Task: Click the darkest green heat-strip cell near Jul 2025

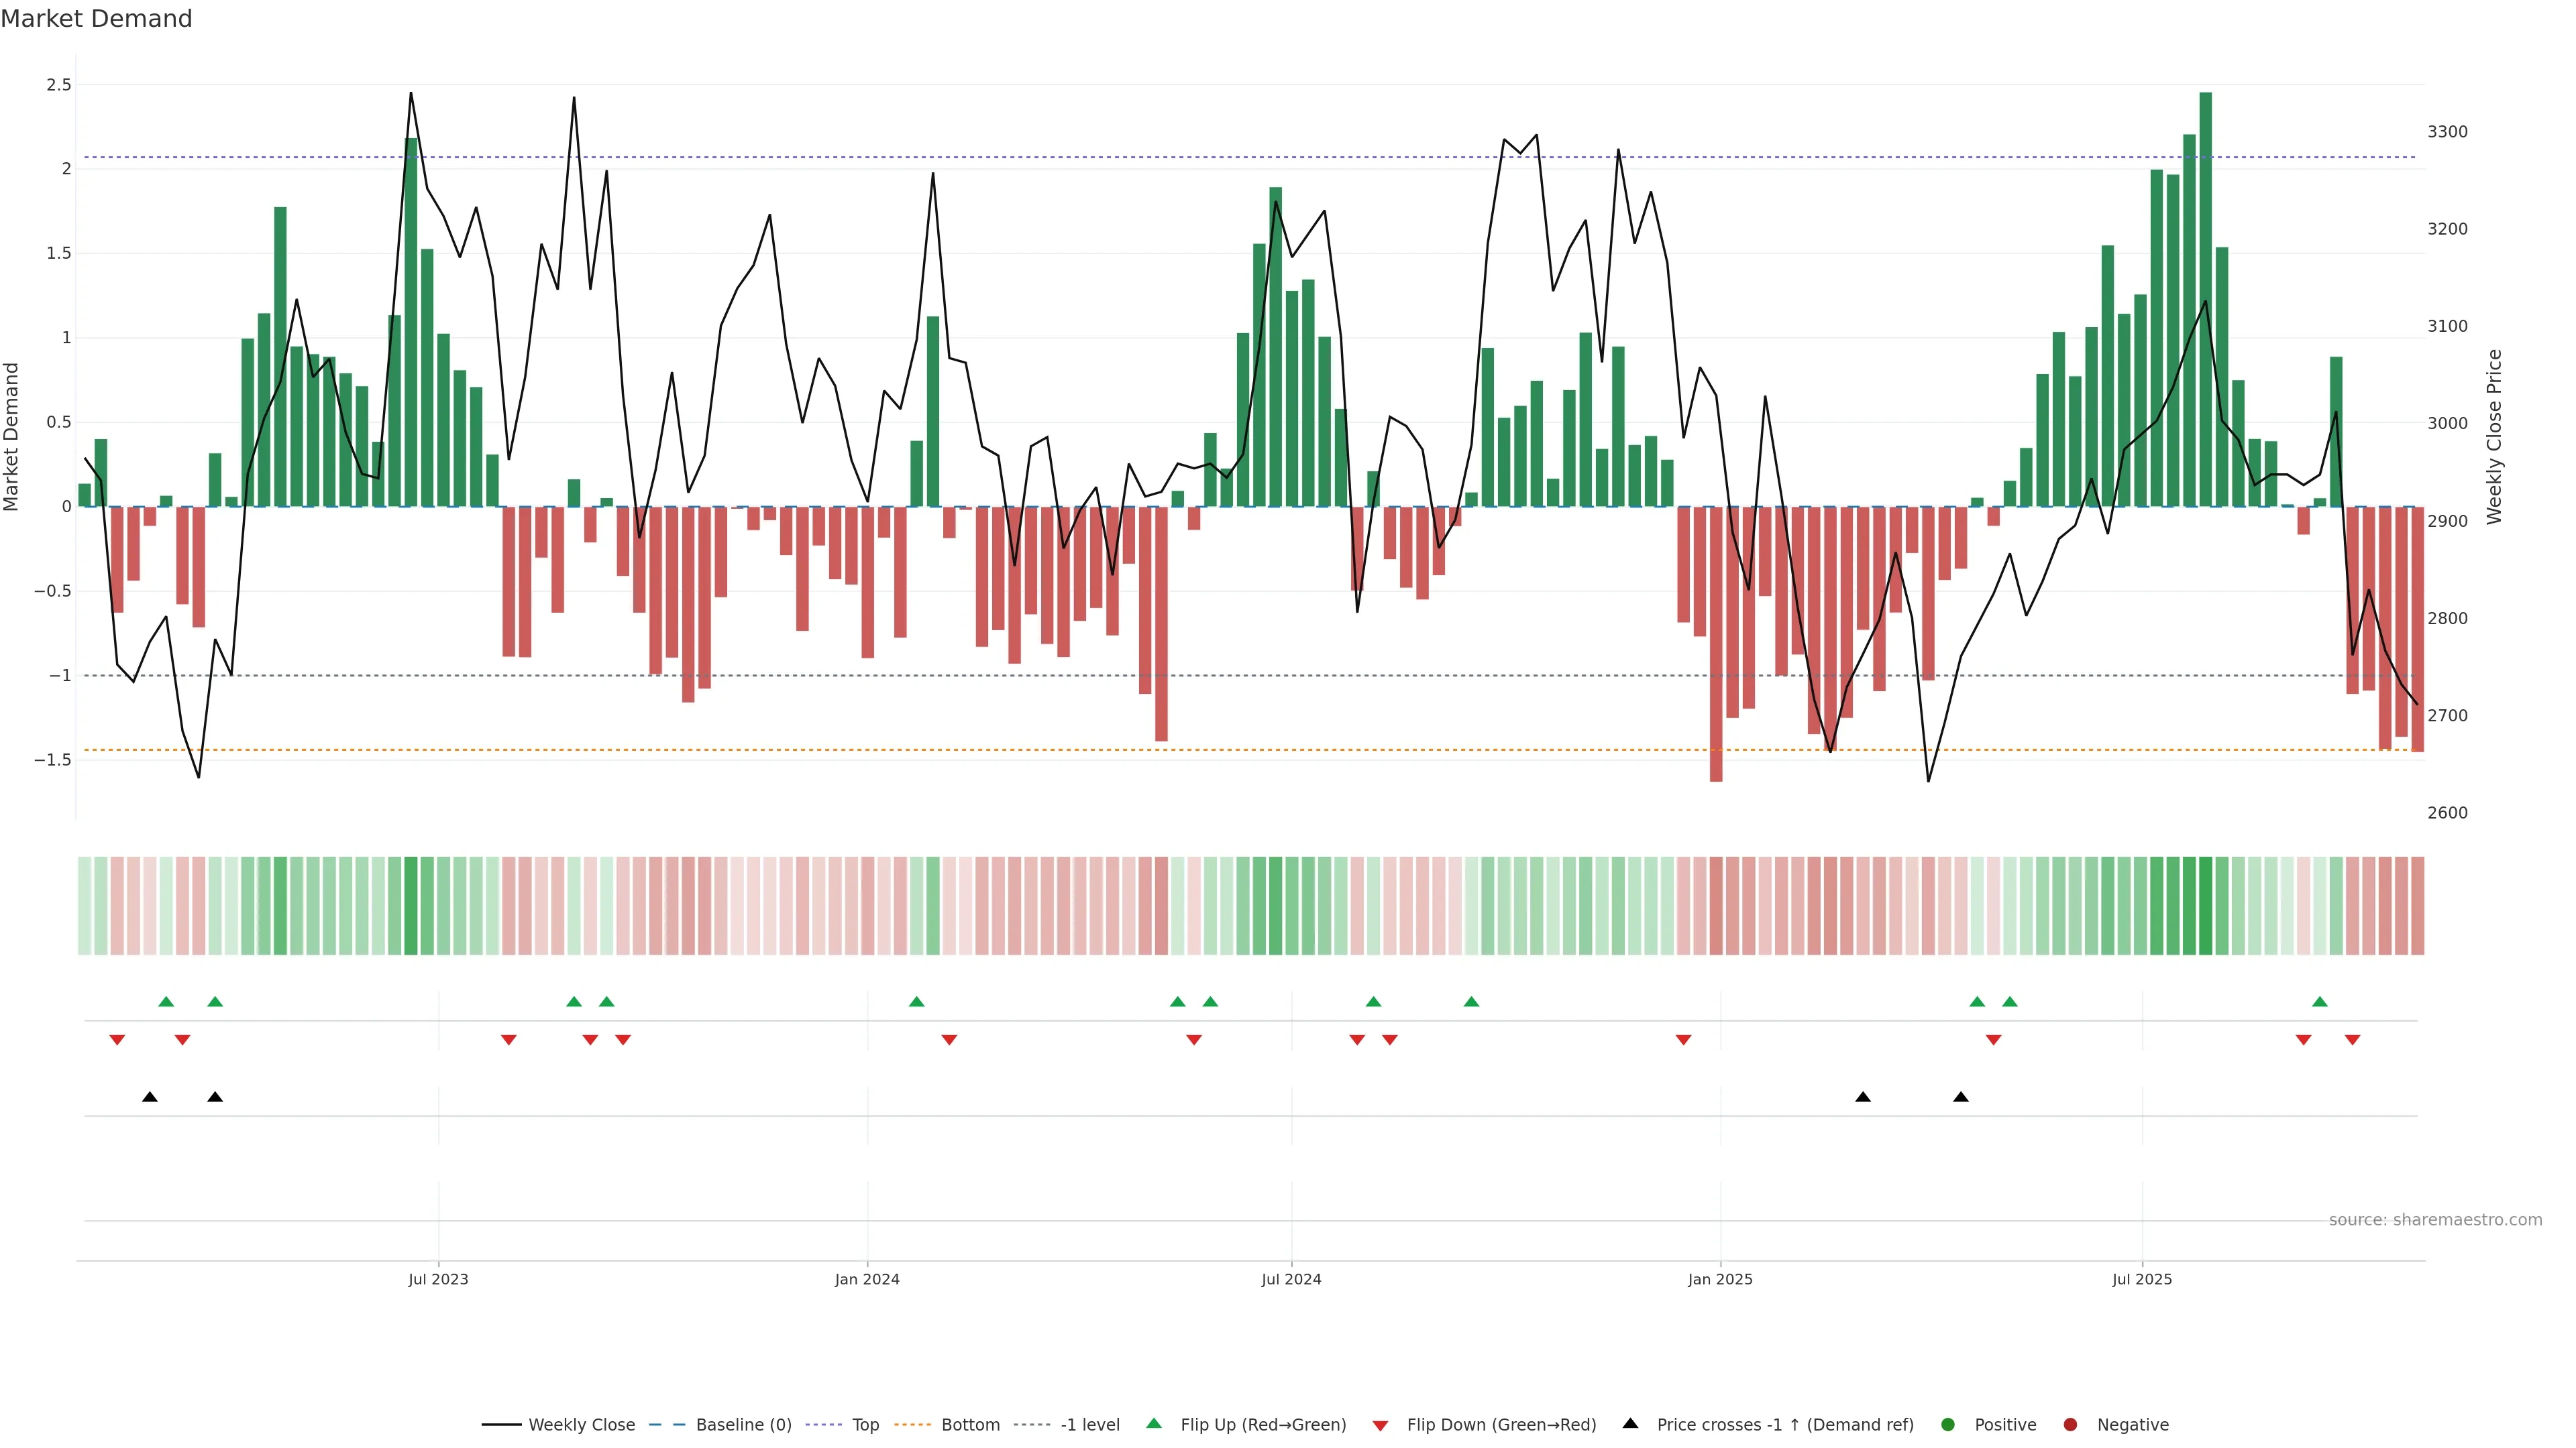Action: click(2205, 906)
